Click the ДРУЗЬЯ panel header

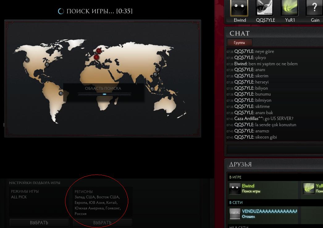point(240,164)
